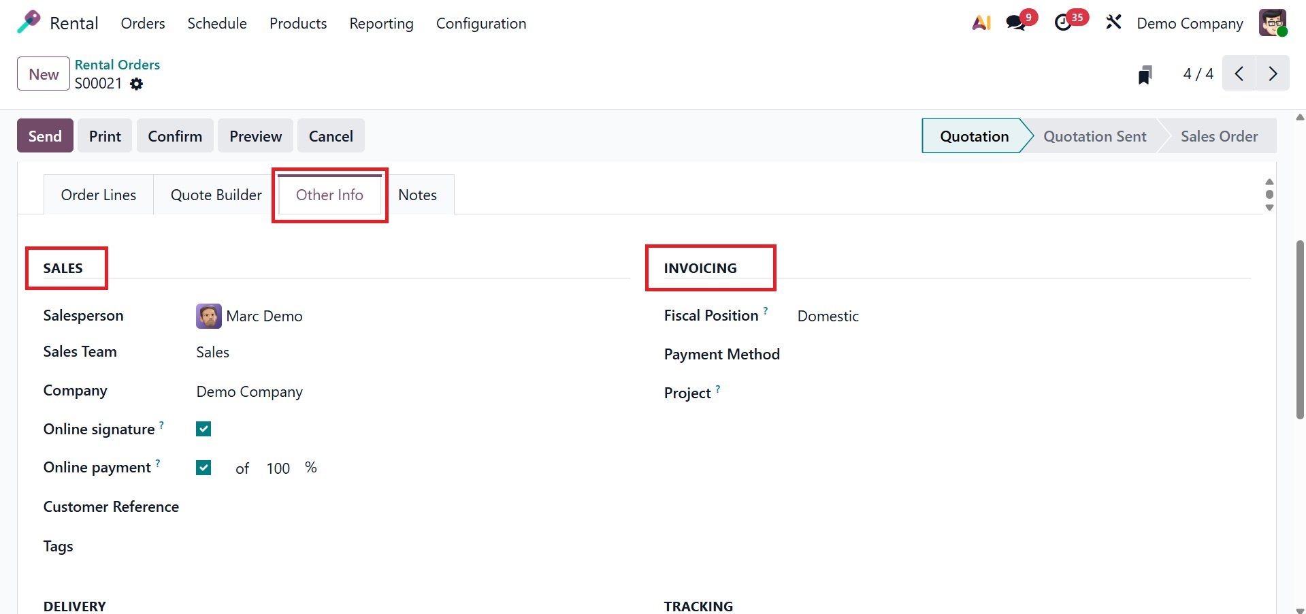Open the user avatar menu
This screenshot has width=1306, height=614.
[1272, 23]
